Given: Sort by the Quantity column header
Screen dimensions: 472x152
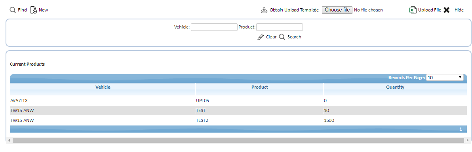Looking at the screenshot, I should click(395, 87).
